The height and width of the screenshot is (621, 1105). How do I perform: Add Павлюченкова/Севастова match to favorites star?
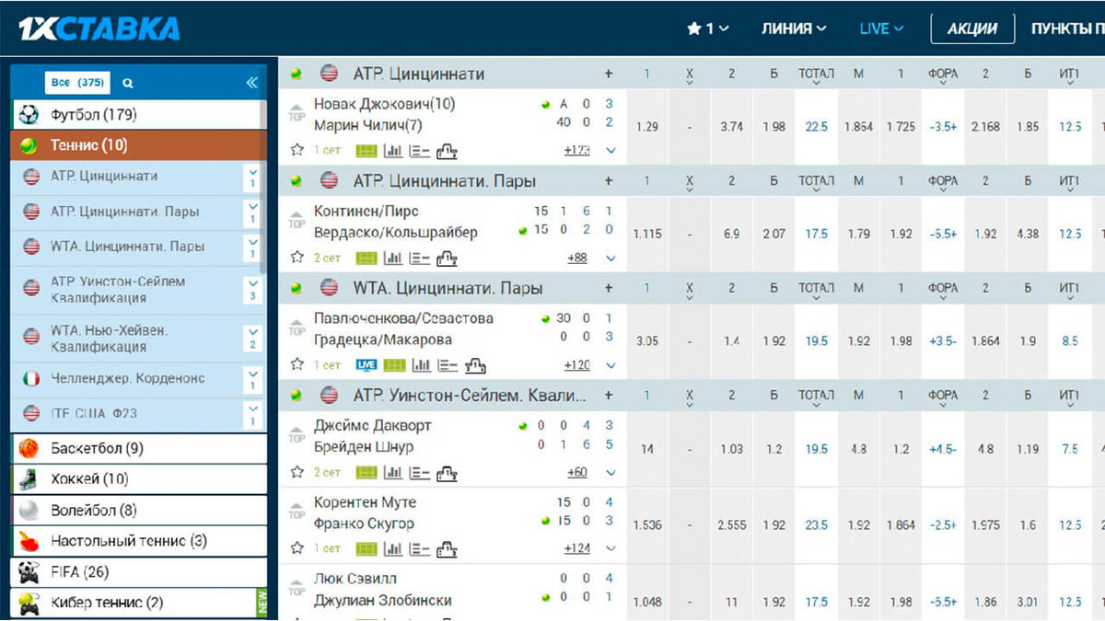click(297, 364)
